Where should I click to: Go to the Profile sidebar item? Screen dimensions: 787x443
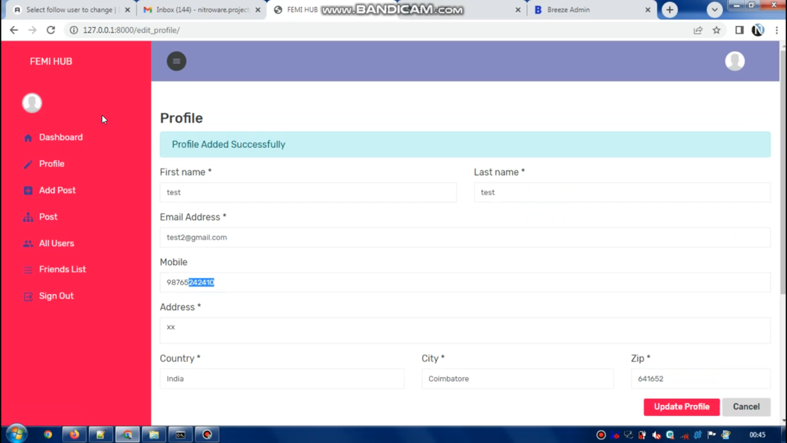pyautogui.click(x=51, y=164)
